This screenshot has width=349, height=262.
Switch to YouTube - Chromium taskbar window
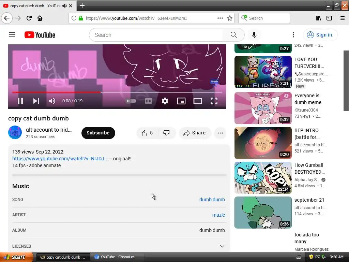[117, 257]
